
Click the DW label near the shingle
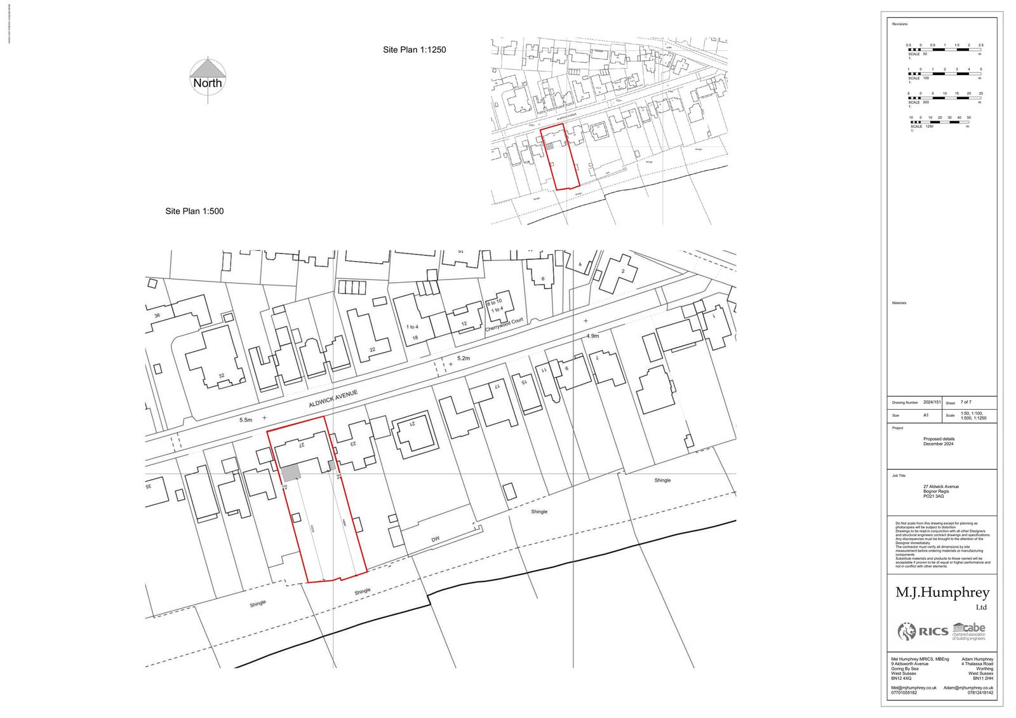point(436,539)
